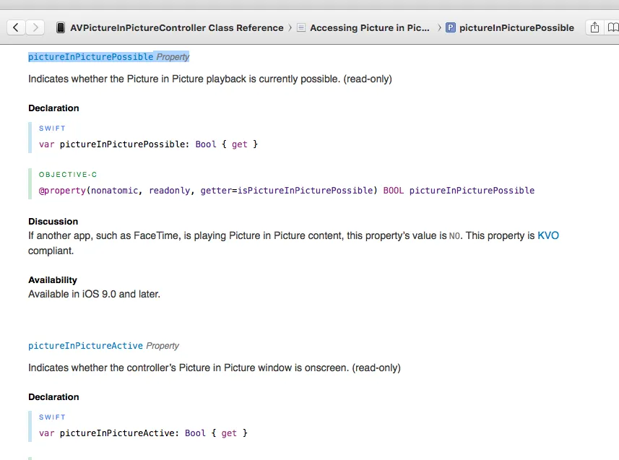Expand the chevron after Accessing Picture breadcrumb
This screenshot has height=460, width=619.
438,28
